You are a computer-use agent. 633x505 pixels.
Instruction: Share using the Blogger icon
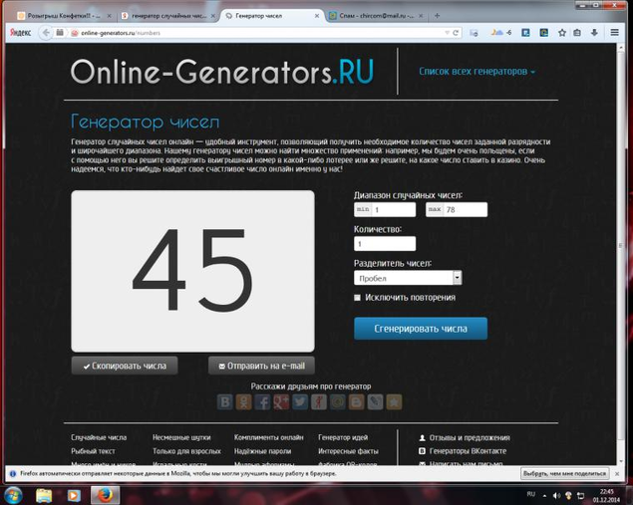[x=357, y=401]
